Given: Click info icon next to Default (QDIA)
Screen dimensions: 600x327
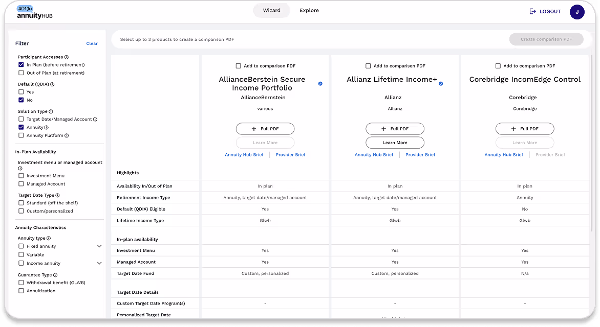Looking at the screenshot, I should coord(52,84).
